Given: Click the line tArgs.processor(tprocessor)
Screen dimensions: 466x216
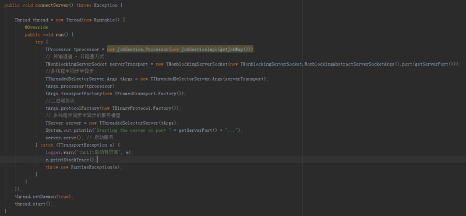Looking at the screenshot, I should [x=81, y=86].
